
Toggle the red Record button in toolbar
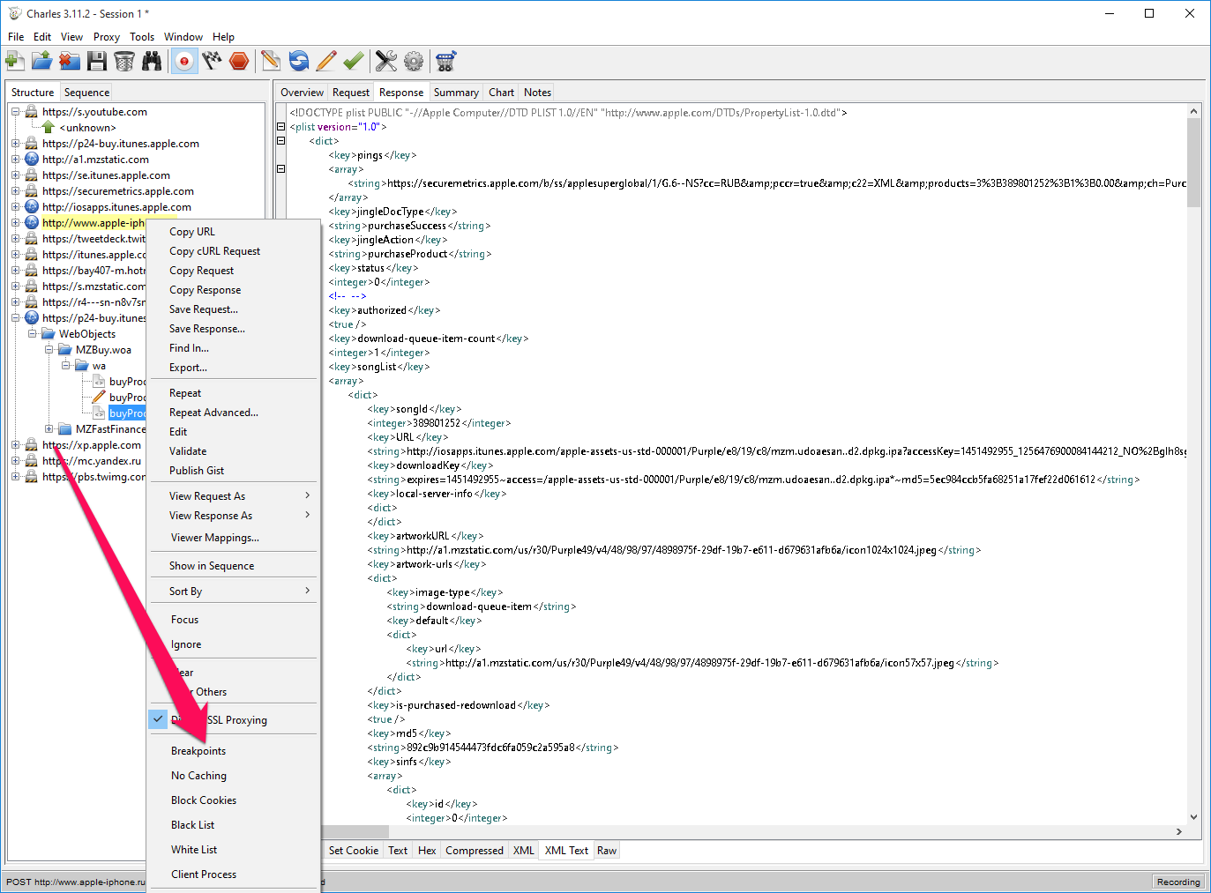tap(184, 61)
